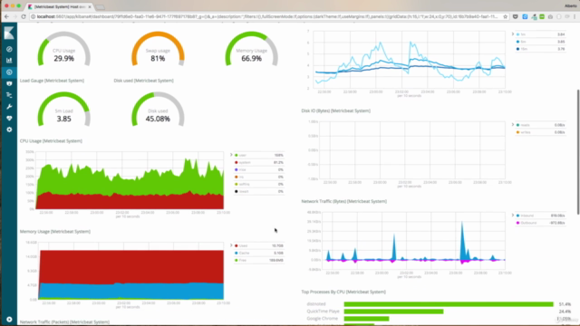The width and height of the screenshot is (580, 326).
Task: Click the 51.4% top process bar
Action: (x=449, y=304)
